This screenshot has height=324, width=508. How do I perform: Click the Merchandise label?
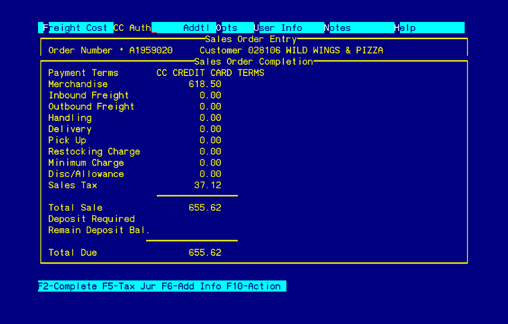[x=78, y=84]
